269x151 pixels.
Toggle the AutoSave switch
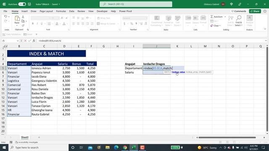[x=22, y=4]
